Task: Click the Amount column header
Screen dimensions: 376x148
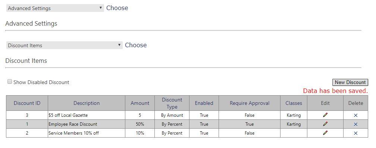Action: (140, 103)
